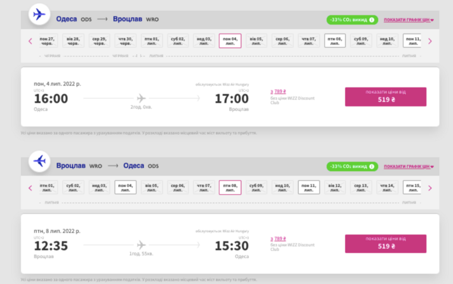Click the 789 ₴ discount price on outbound flight
This screenshot has width=453, height=284.
276,92
